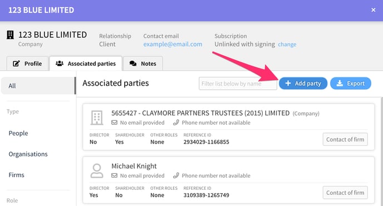Switch to the Notes tab
Screen dimensions: 383x206
[143, 63]
